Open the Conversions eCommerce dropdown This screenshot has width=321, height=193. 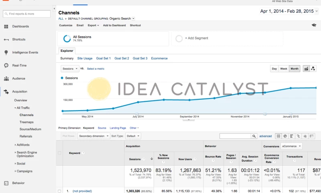pos(291,146)
